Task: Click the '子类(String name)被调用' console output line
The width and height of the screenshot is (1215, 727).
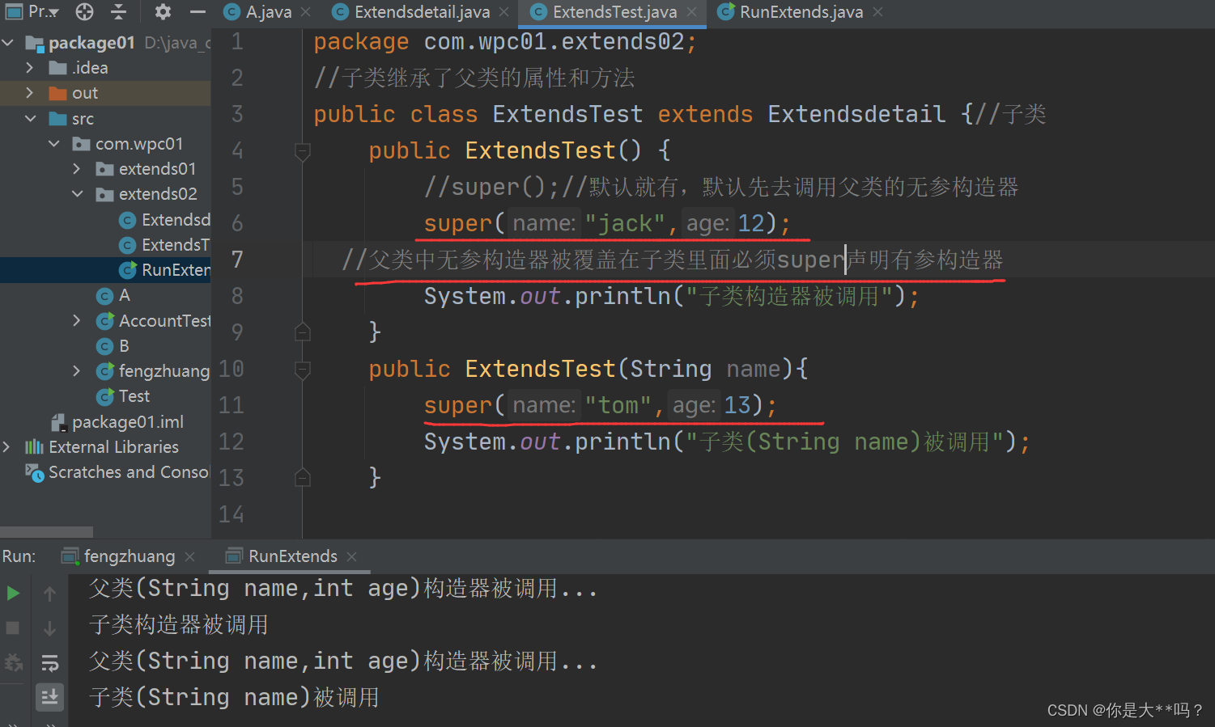Action: pos(234,697)
